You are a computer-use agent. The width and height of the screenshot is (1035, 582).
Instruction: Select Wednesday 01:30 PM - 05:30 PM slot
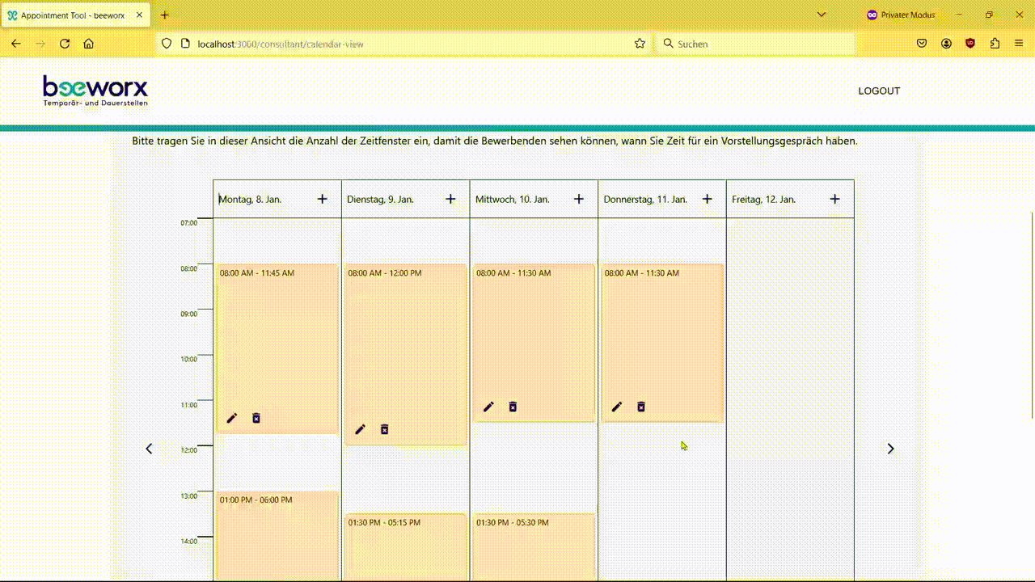(x=534, y=546)
